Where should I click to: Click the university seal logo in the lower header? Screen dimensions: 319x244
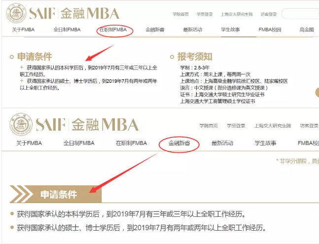click(x=21, y=125)
